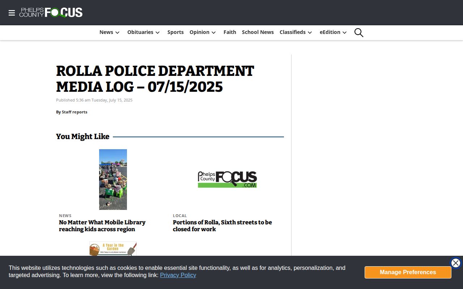Expand the Classifieds dropdown chevron

click(x=310, y=33)
